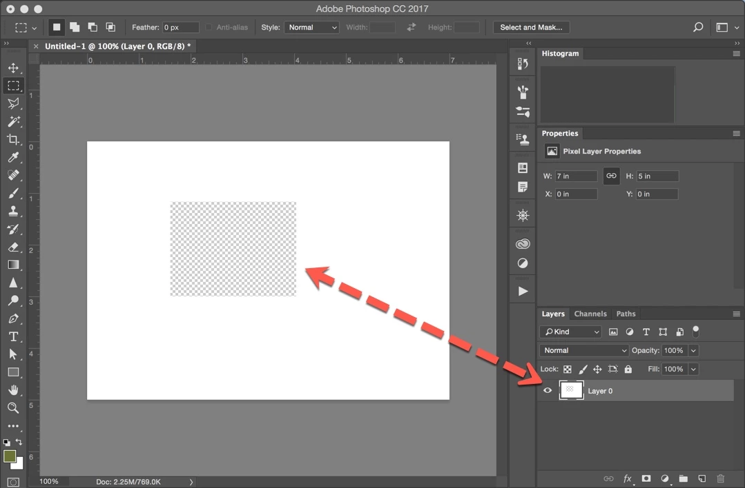
Task: Toggle Lock all padlock icon
Action: pos(628,369)
